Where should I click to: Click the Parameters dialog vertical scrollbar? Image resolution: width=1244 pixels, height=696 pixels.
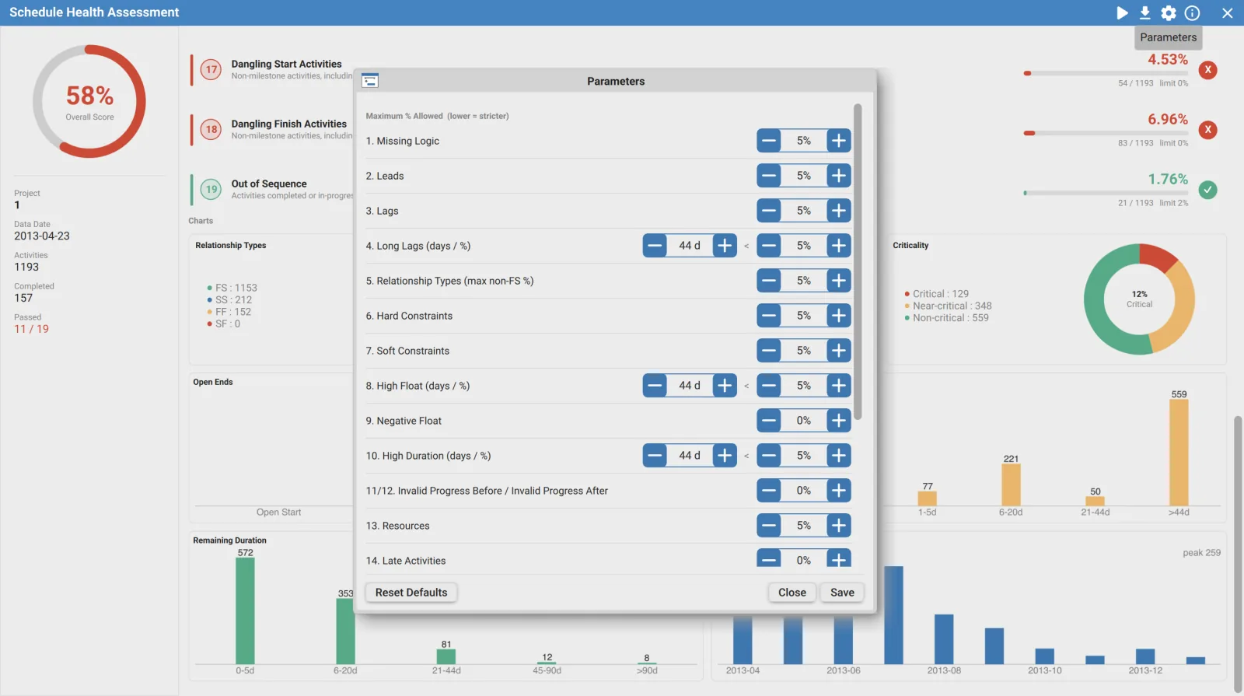click(x=858, y=262)
